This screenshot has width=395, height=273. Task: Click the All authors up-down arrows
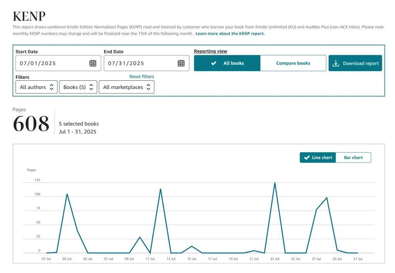51,87
